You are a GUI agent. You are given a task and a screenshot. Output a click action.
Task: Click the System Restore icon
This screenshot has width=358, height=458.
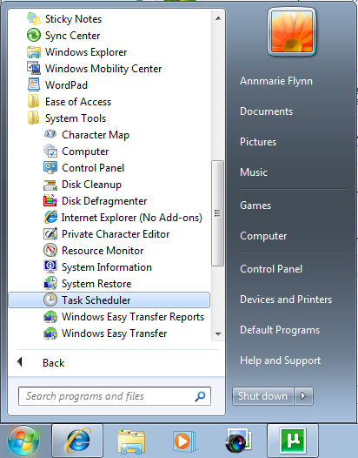click(50, 284)
